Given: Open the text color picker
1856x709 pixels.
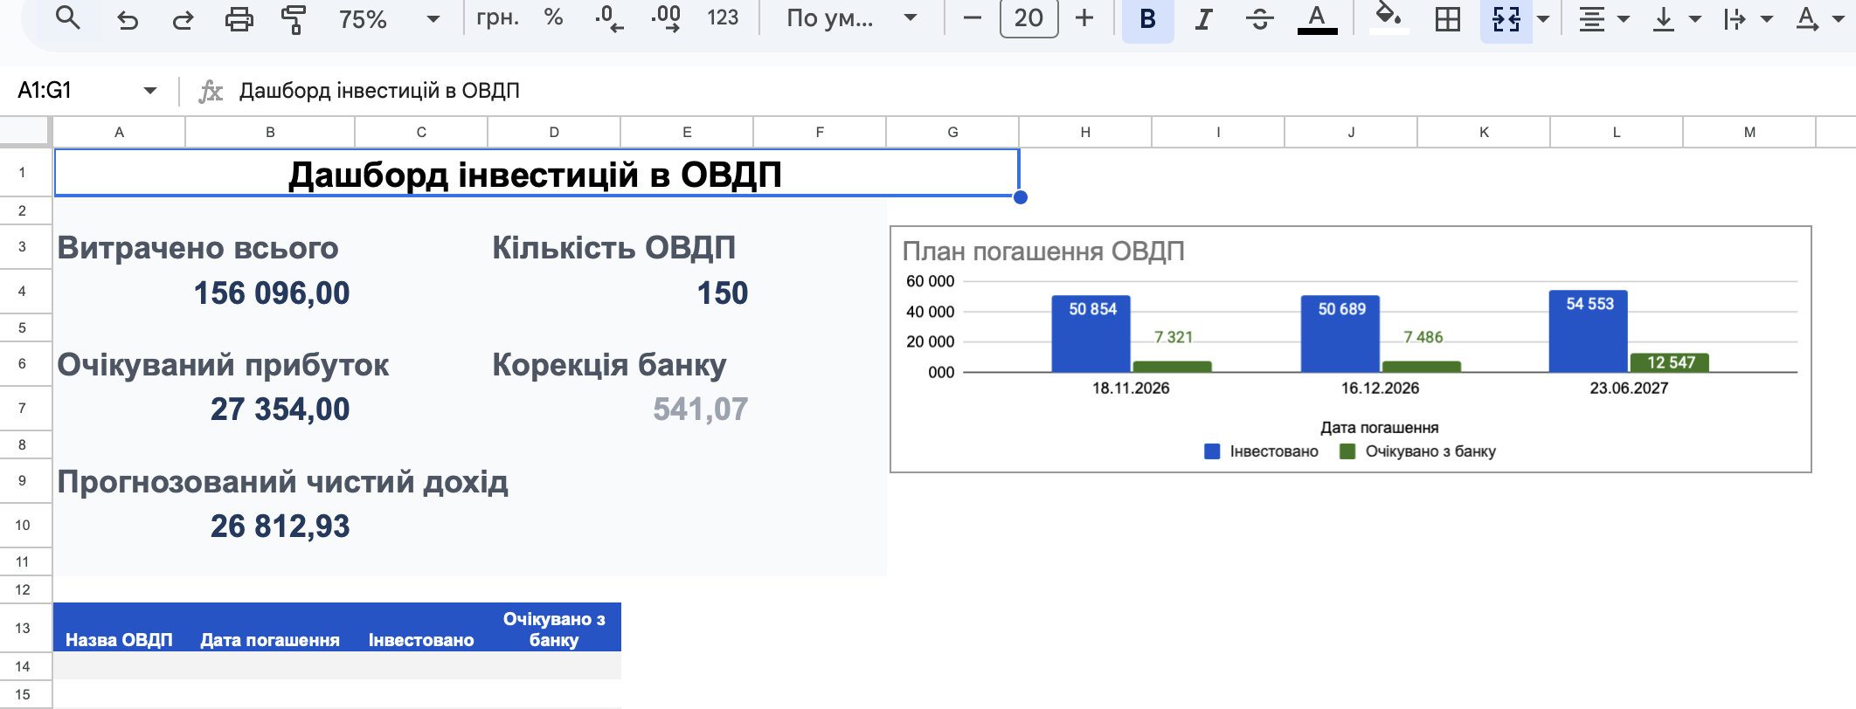Looking at the screenshot, I should pos(1317,19).
